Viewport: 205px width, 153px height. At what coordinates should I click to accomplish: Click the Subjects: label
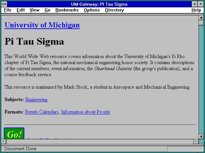point(14,99)
